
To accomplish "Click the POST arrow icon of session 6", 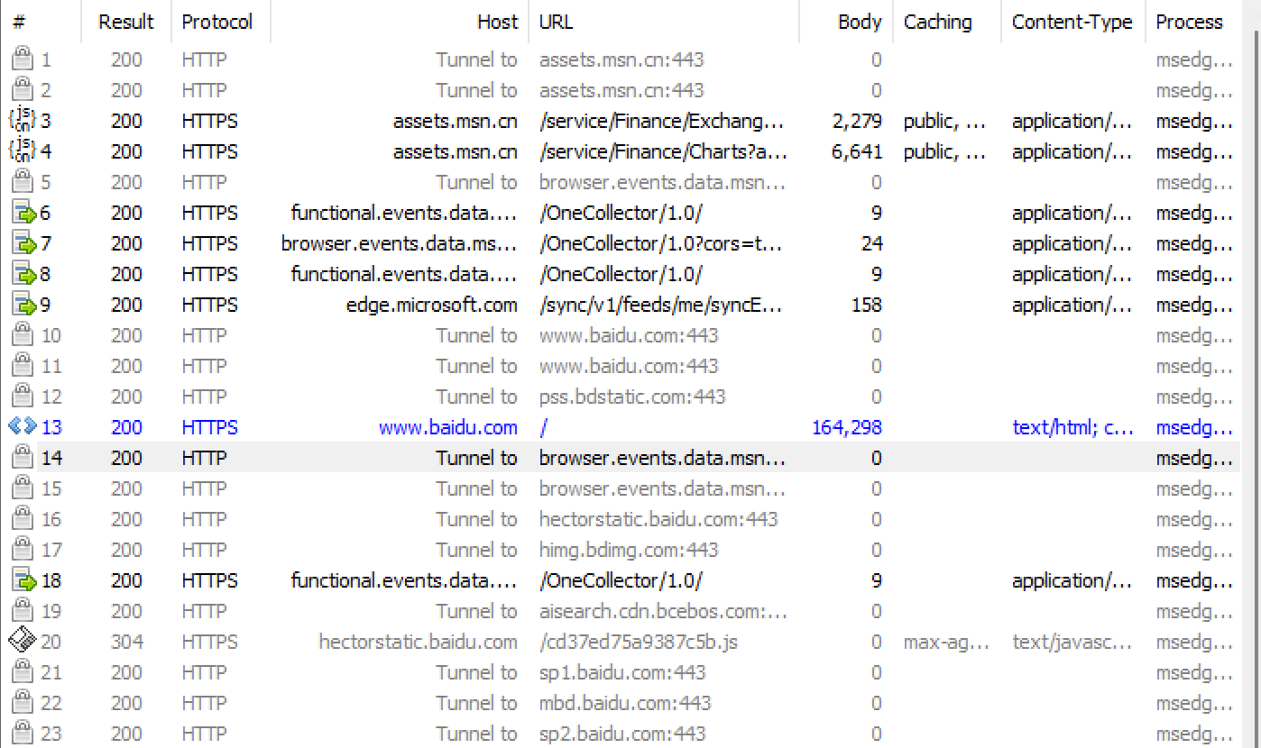I will 23,214.
